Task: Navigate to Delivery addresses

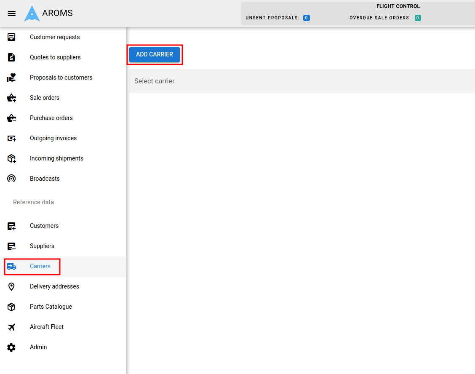Action: pos(54,286)
